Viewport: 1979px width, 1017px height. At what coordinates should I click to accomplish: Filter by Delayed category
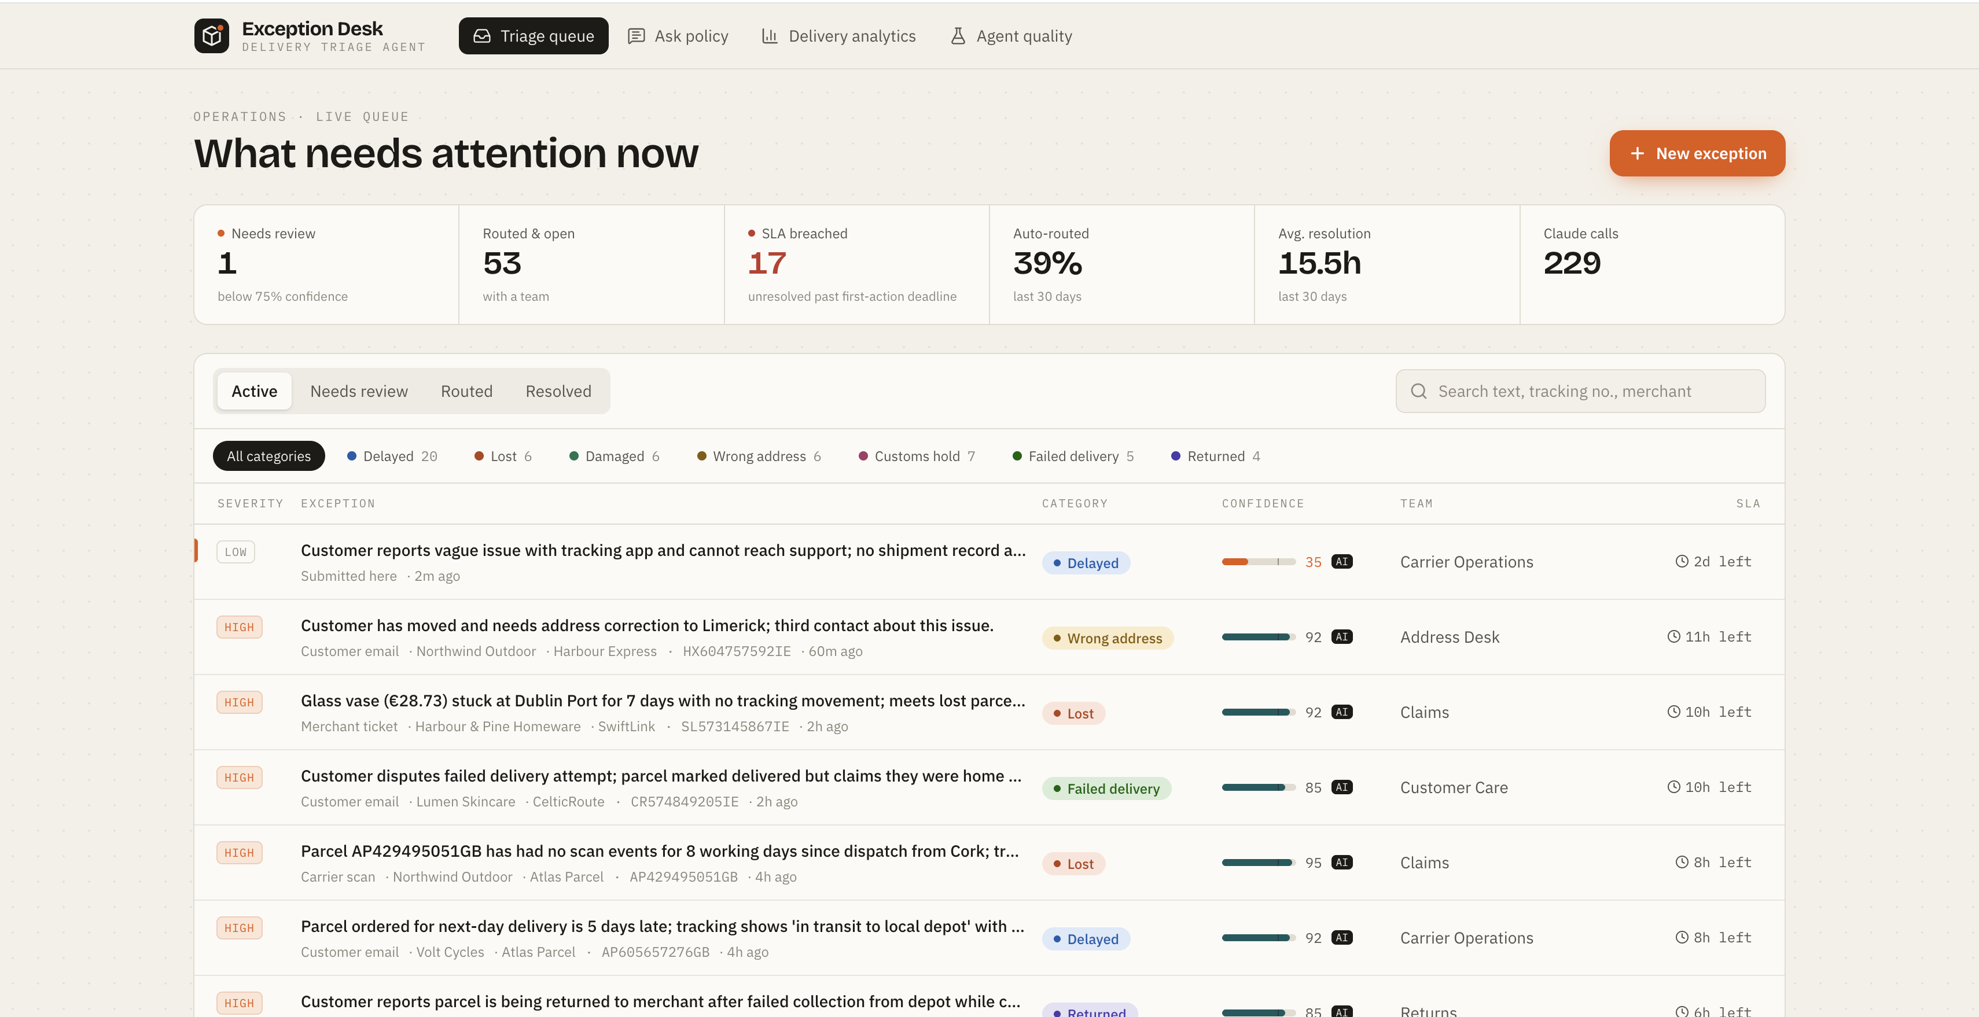tap(392, 456)
